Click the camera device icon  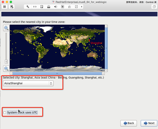coord(63,7)
